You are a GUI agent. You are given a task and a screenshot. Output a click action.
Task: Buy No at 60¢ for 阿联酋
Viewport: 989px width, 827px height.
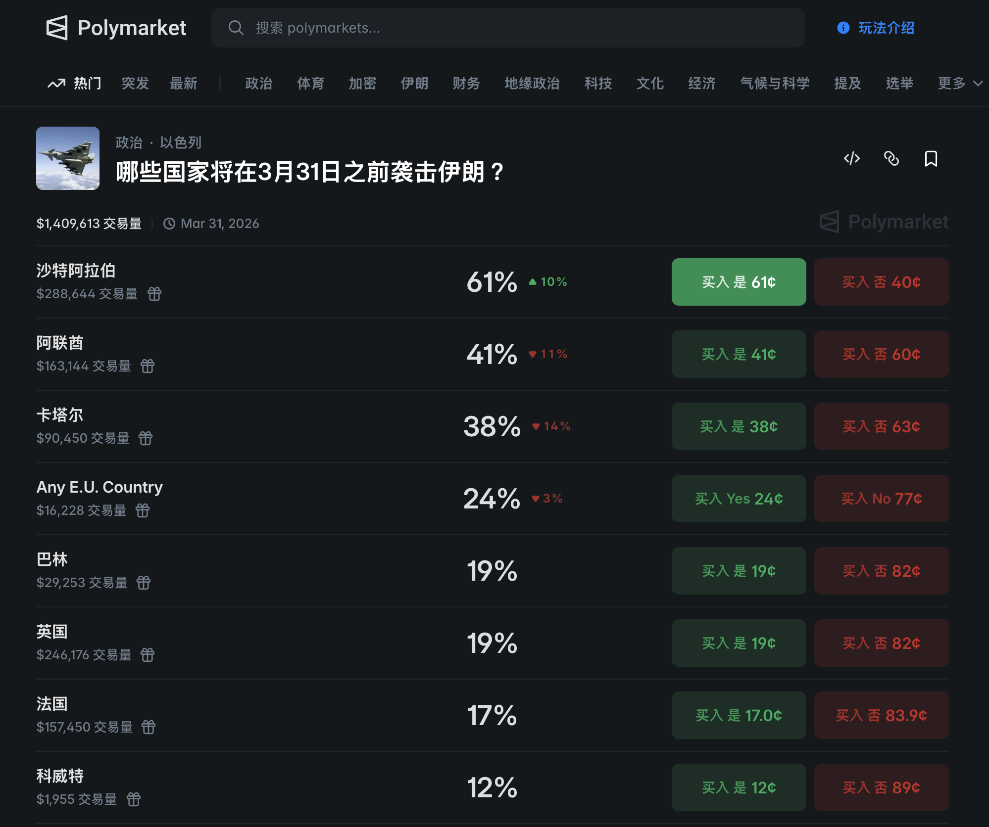881,354
